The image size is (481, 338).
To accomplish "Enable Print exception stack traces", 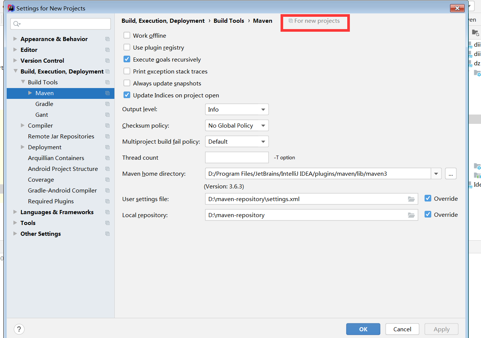I will tap(127, 71).
